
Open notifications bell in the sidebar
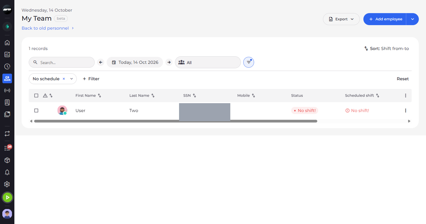7,172
